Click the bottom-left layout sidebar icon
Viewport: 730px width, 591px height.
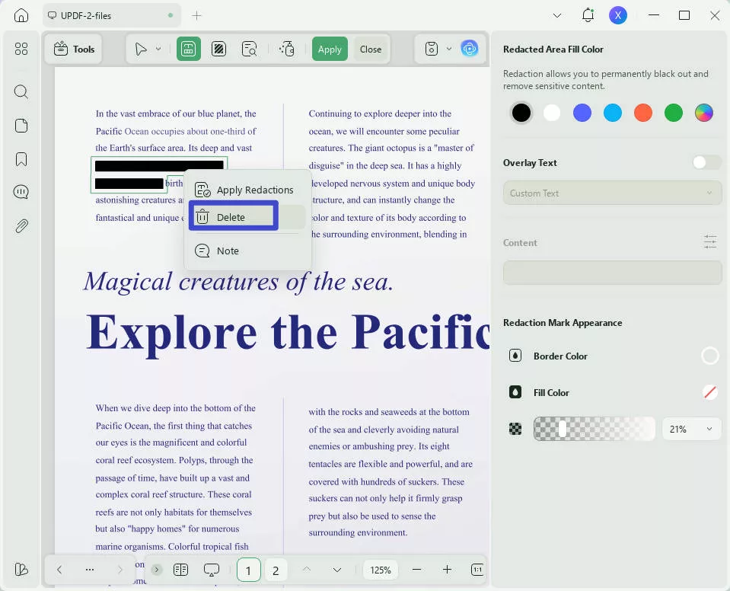21,569
